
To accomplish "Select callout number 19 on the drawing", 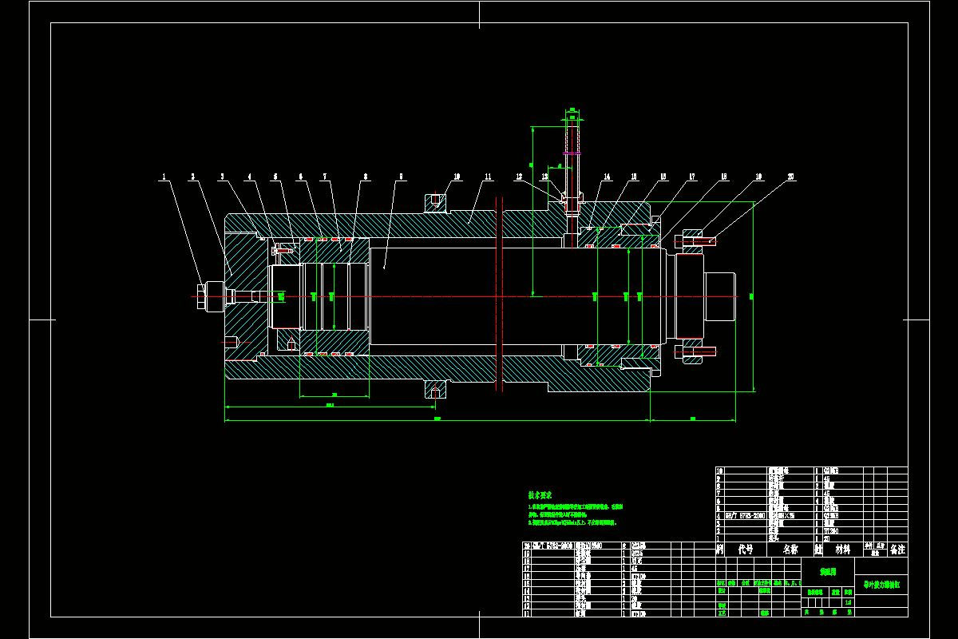I will 759,176.
